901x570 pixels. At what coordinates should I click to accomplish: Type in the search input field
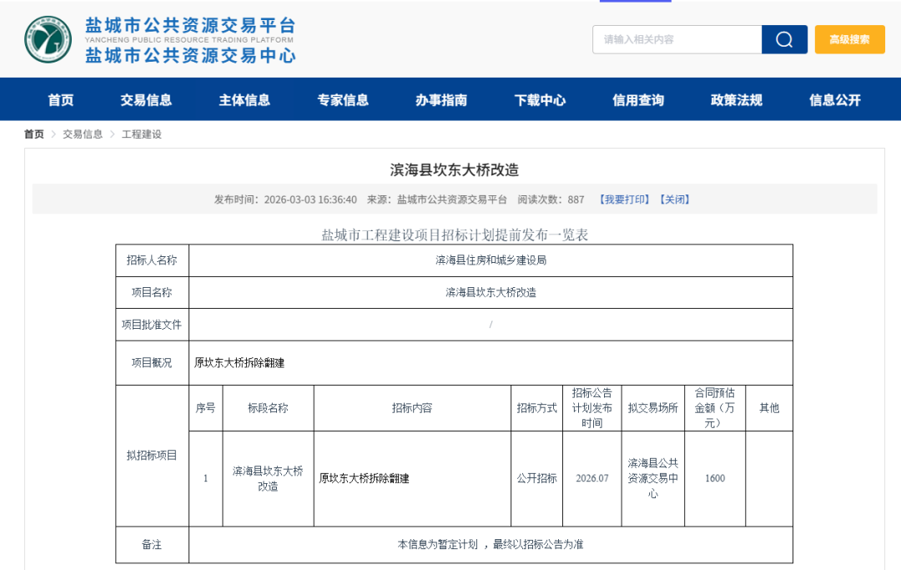point(677,39)
